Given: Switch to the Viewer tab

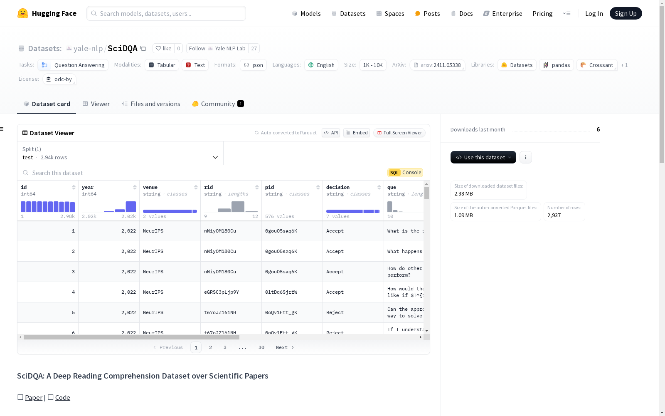Looking at the screenshot, I should (96, 104).
